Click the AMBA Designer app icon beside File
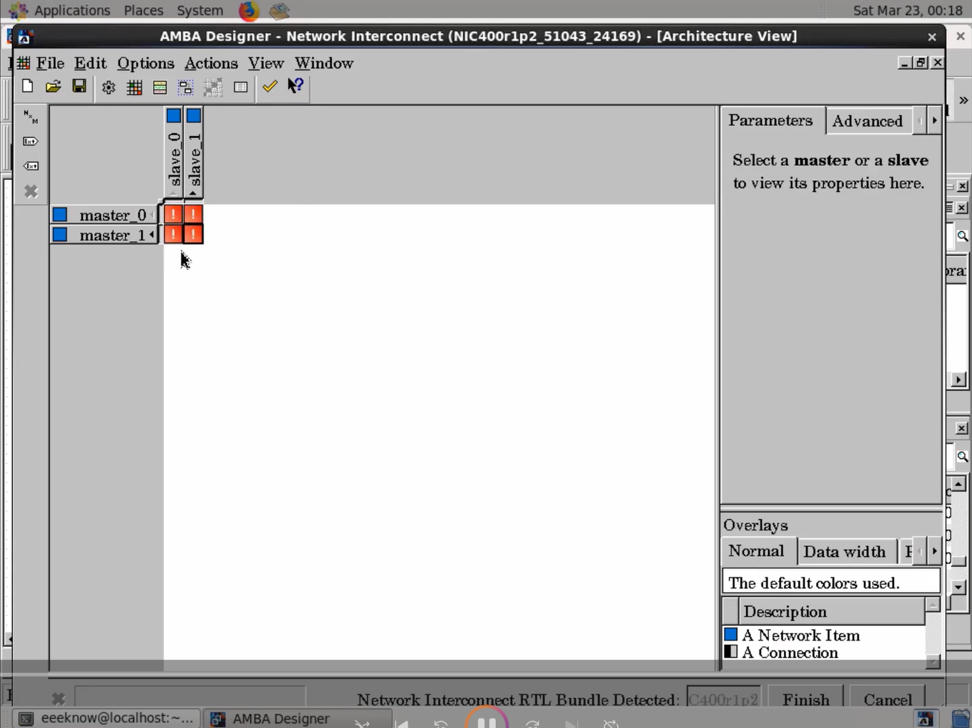This screenshot has height=728, width=972. [23, 63]
